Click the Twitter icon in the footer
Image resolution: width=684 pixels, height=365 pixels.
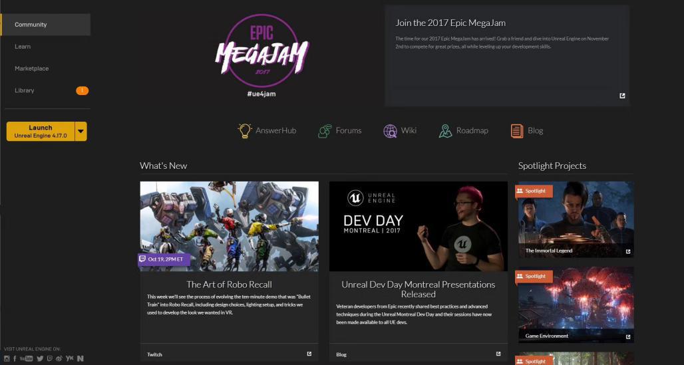[40, 358]
